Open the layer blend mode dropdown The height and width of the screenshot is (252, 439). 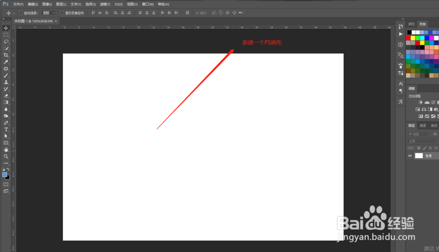point(423,141)
